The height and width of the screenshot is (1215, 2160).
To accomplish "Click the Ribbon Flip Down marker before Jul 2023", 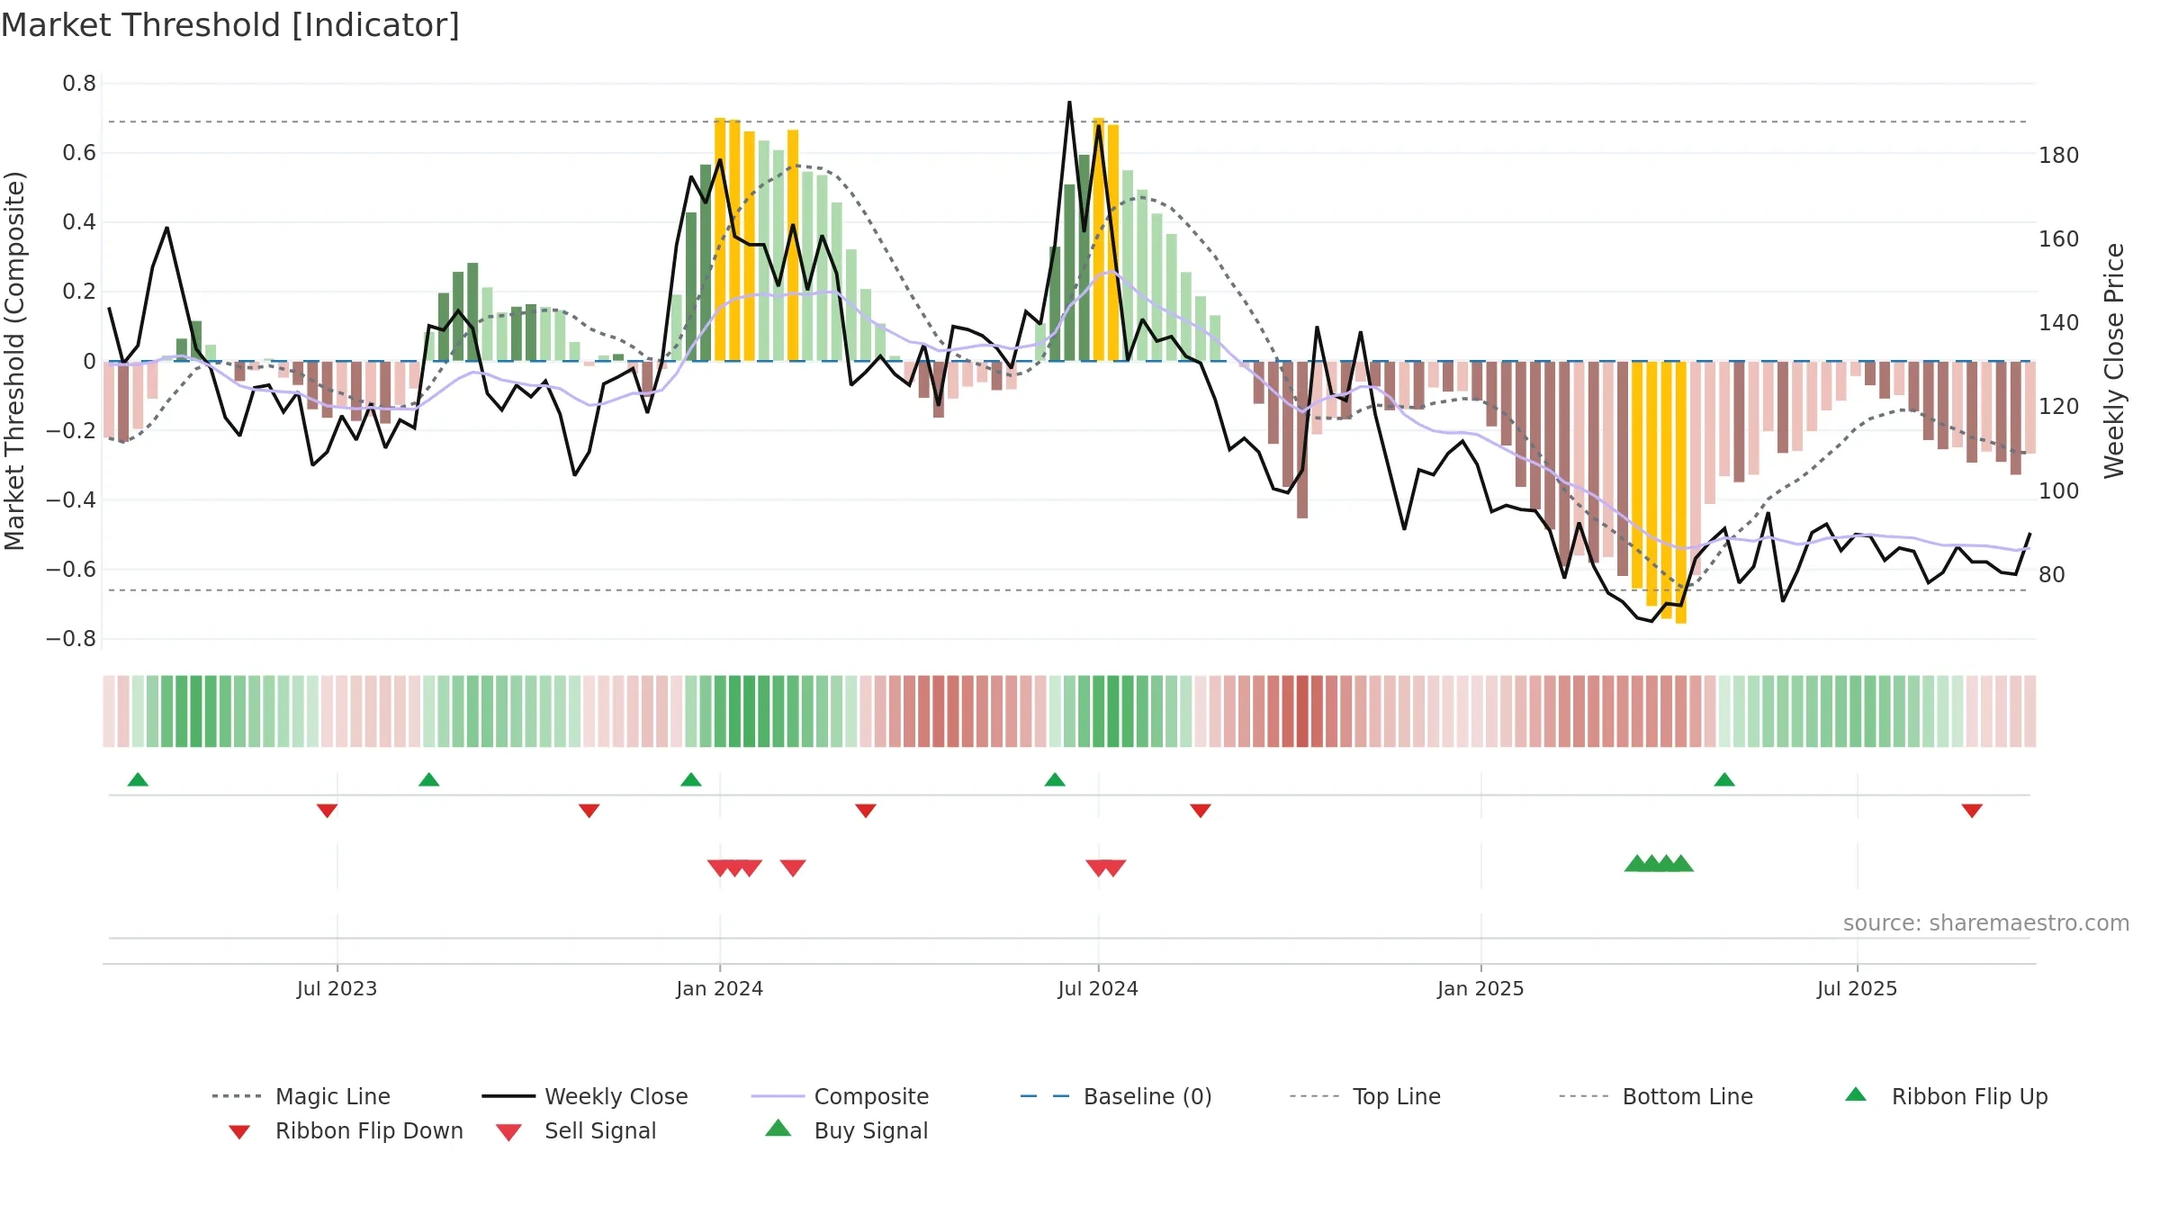I will tap(328, 811).
